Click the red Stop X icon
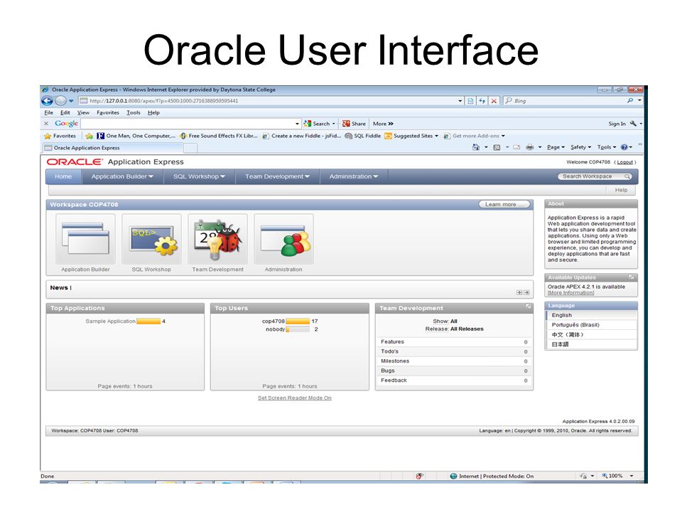The width and height of the screenshot is (682, 512). click(494, 100)
